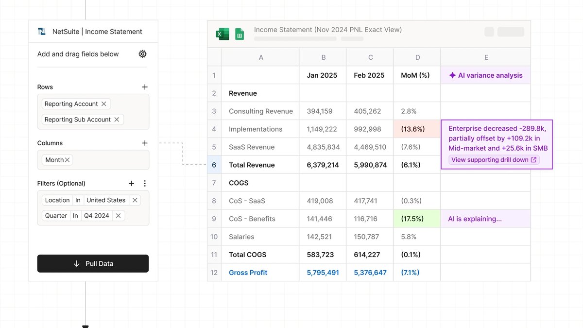Select column D header
Viewport: 583px width, 328px height.
pos(417,57)
